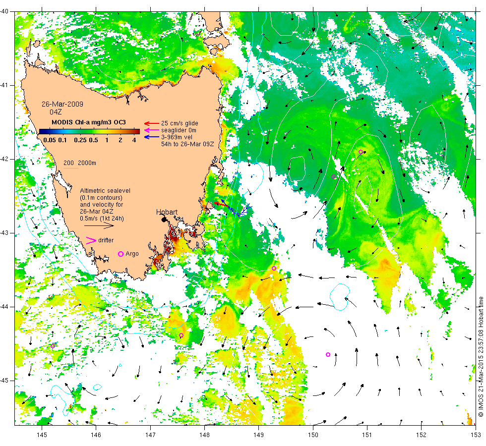Click the 200 2000m depth label
The image size is (486, 446).
(80, 163)
